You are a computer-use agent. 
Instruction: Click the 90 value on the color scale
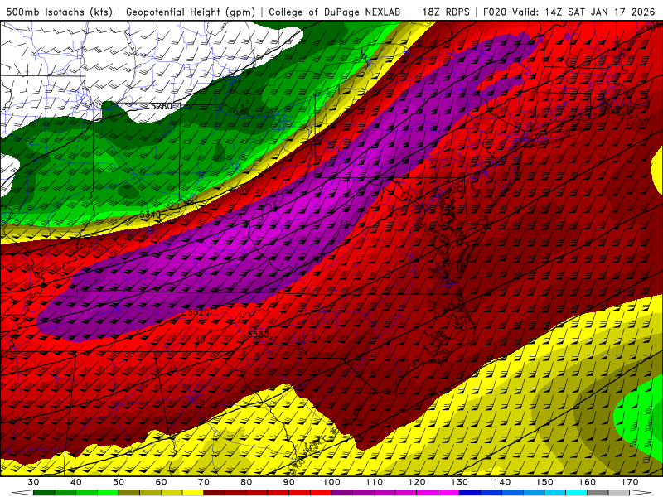point(289,482)
